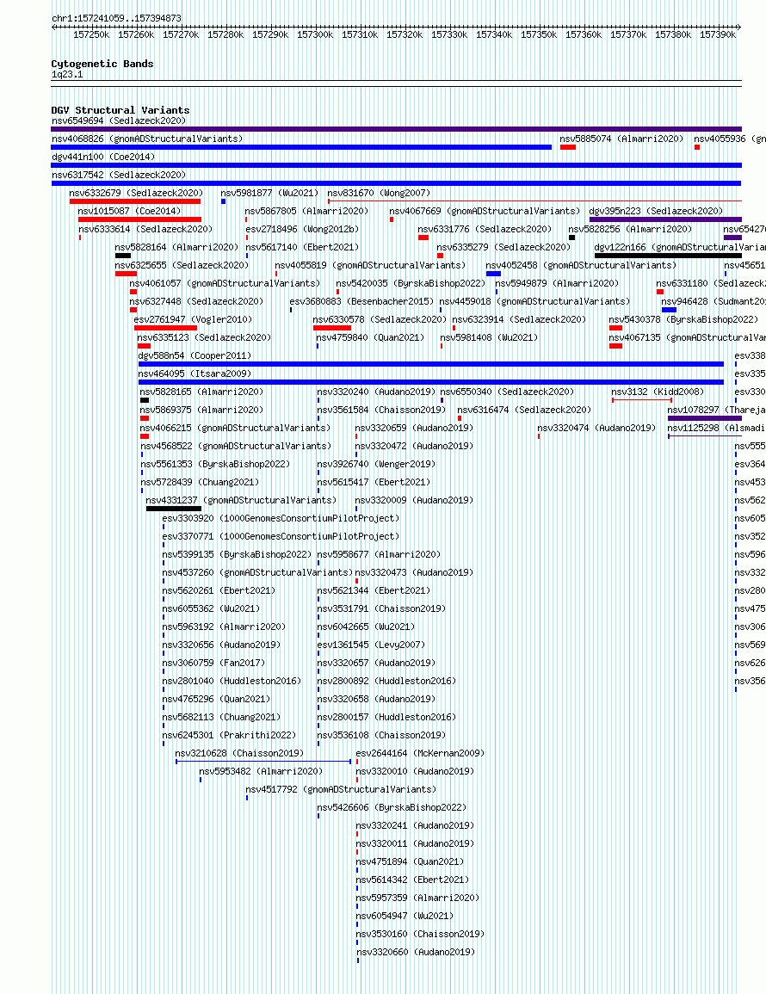Click the blue line under nsv3210628 (Chaisson2019)
Viewport: 766px width, 994px height.
pos(263,762)
